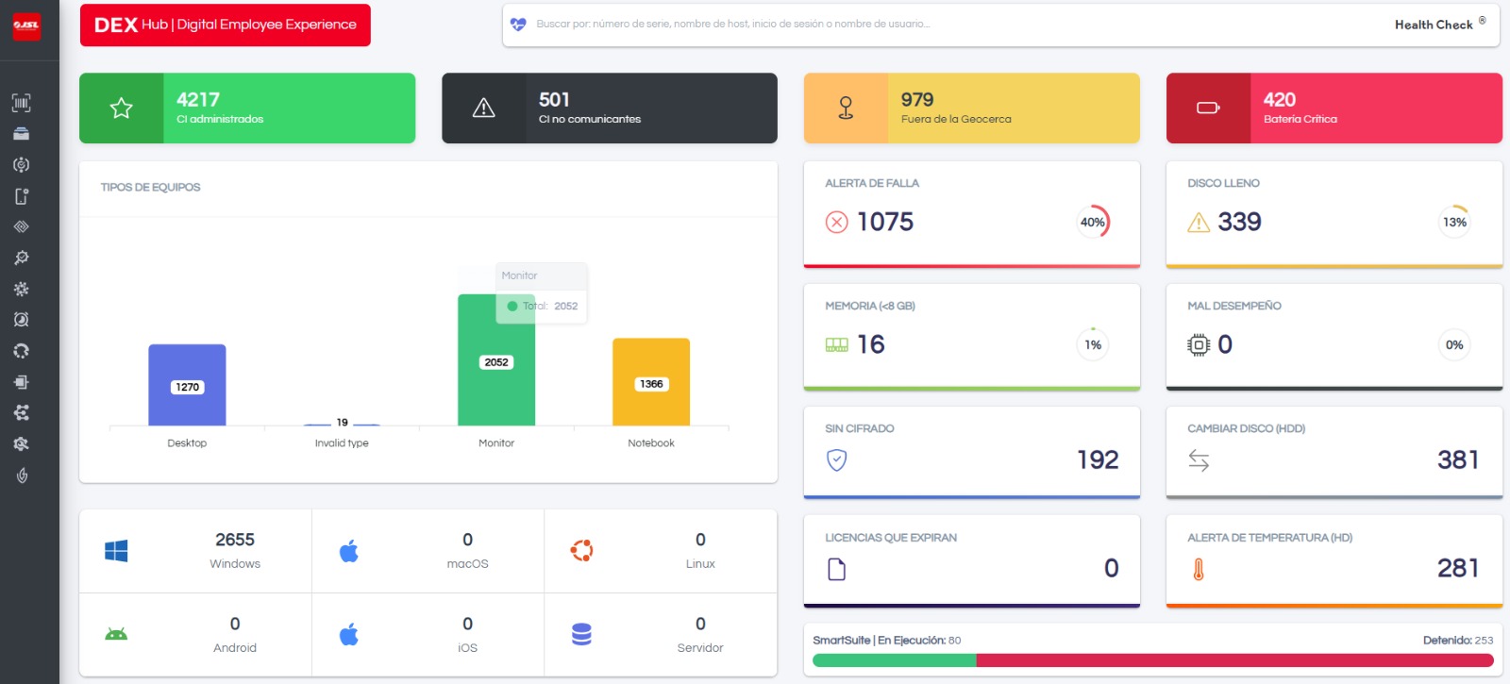Image resolution: width=1510 pixels, height=684 pixels.
Task: Open the alarm clock icon in sidebar
Action: pyautogui.click(x=21, y=320)
